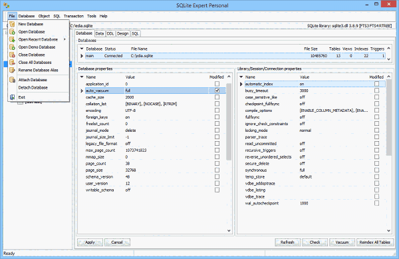Click the Open Database menu icon
This screenshot has width=399, height=259.
[x=12, y=32]
